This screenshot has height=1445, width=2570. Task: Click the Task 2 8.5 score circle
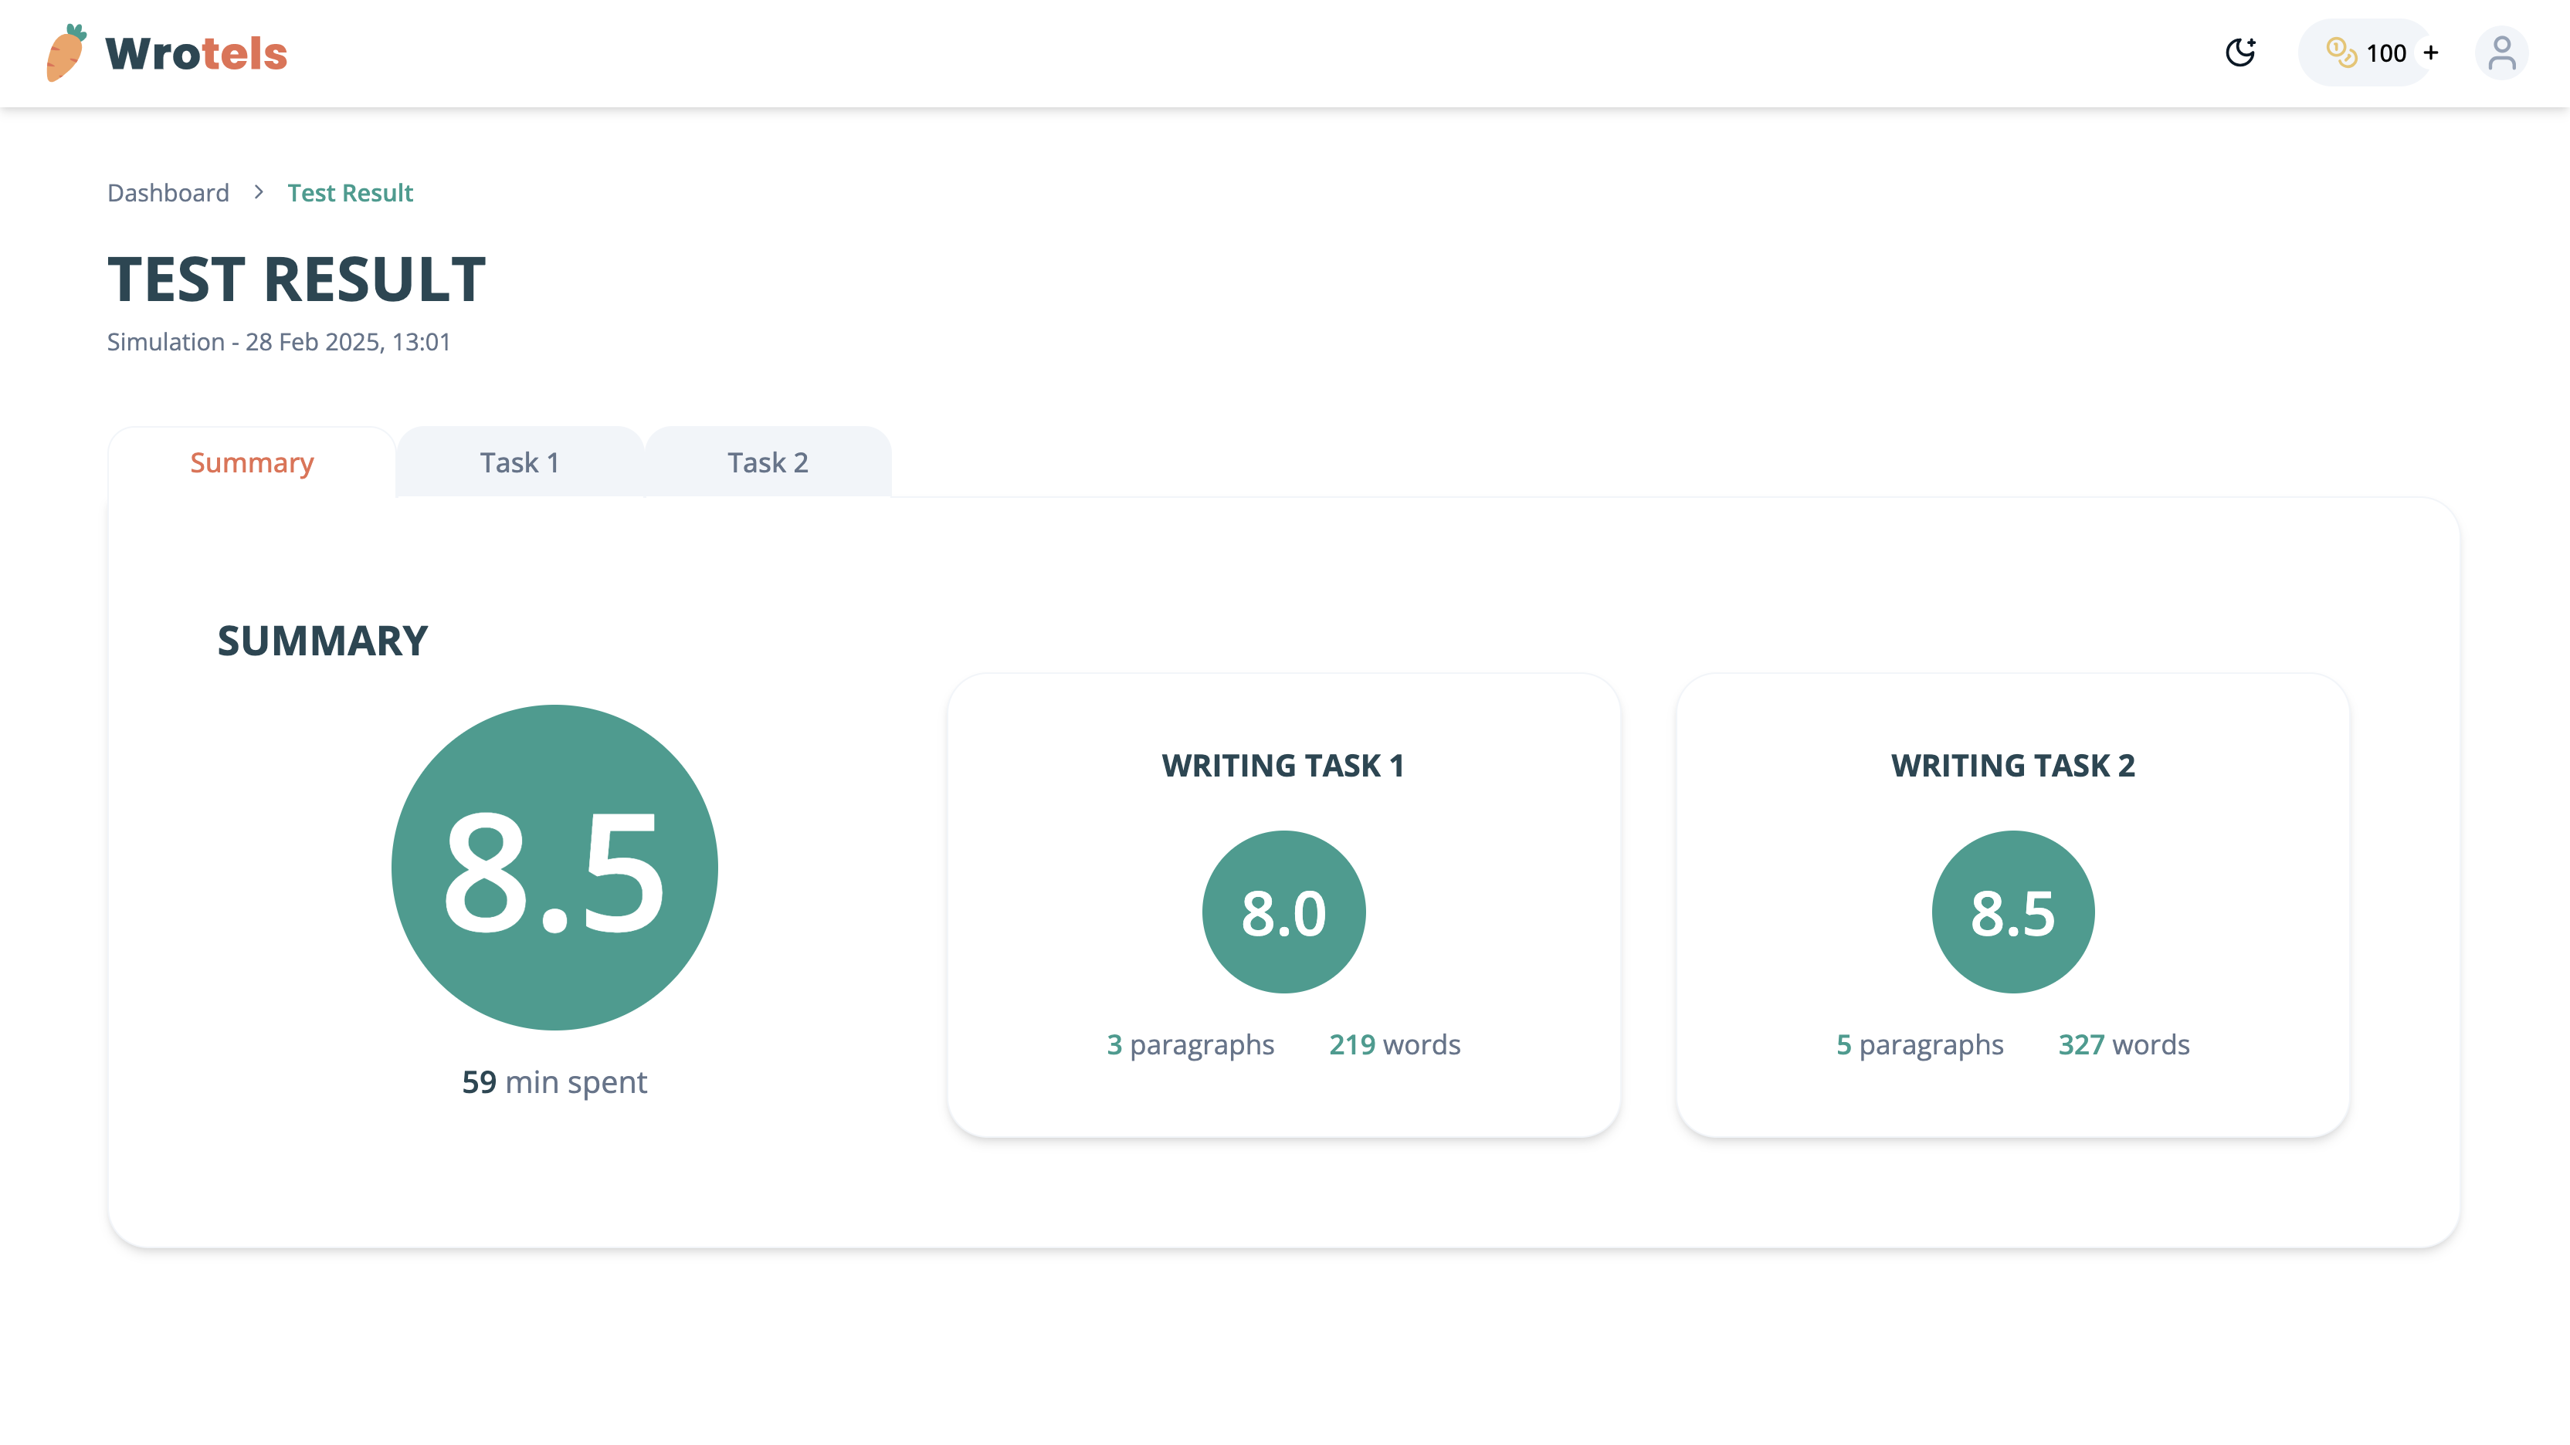pos(2012,912)
